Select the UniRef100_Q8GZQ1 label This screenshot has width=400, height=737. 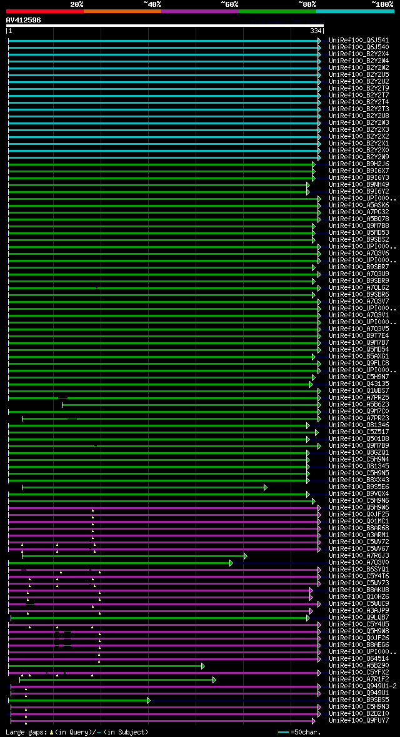359,453
